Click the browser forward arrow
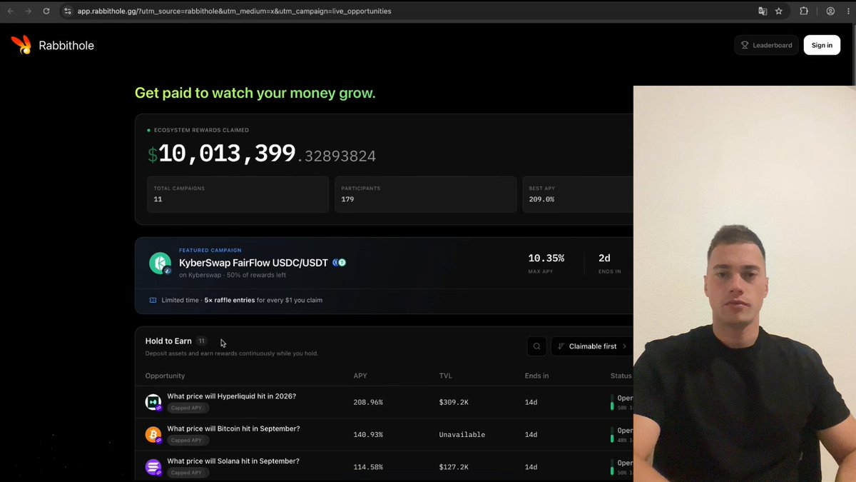 (28, 11)
